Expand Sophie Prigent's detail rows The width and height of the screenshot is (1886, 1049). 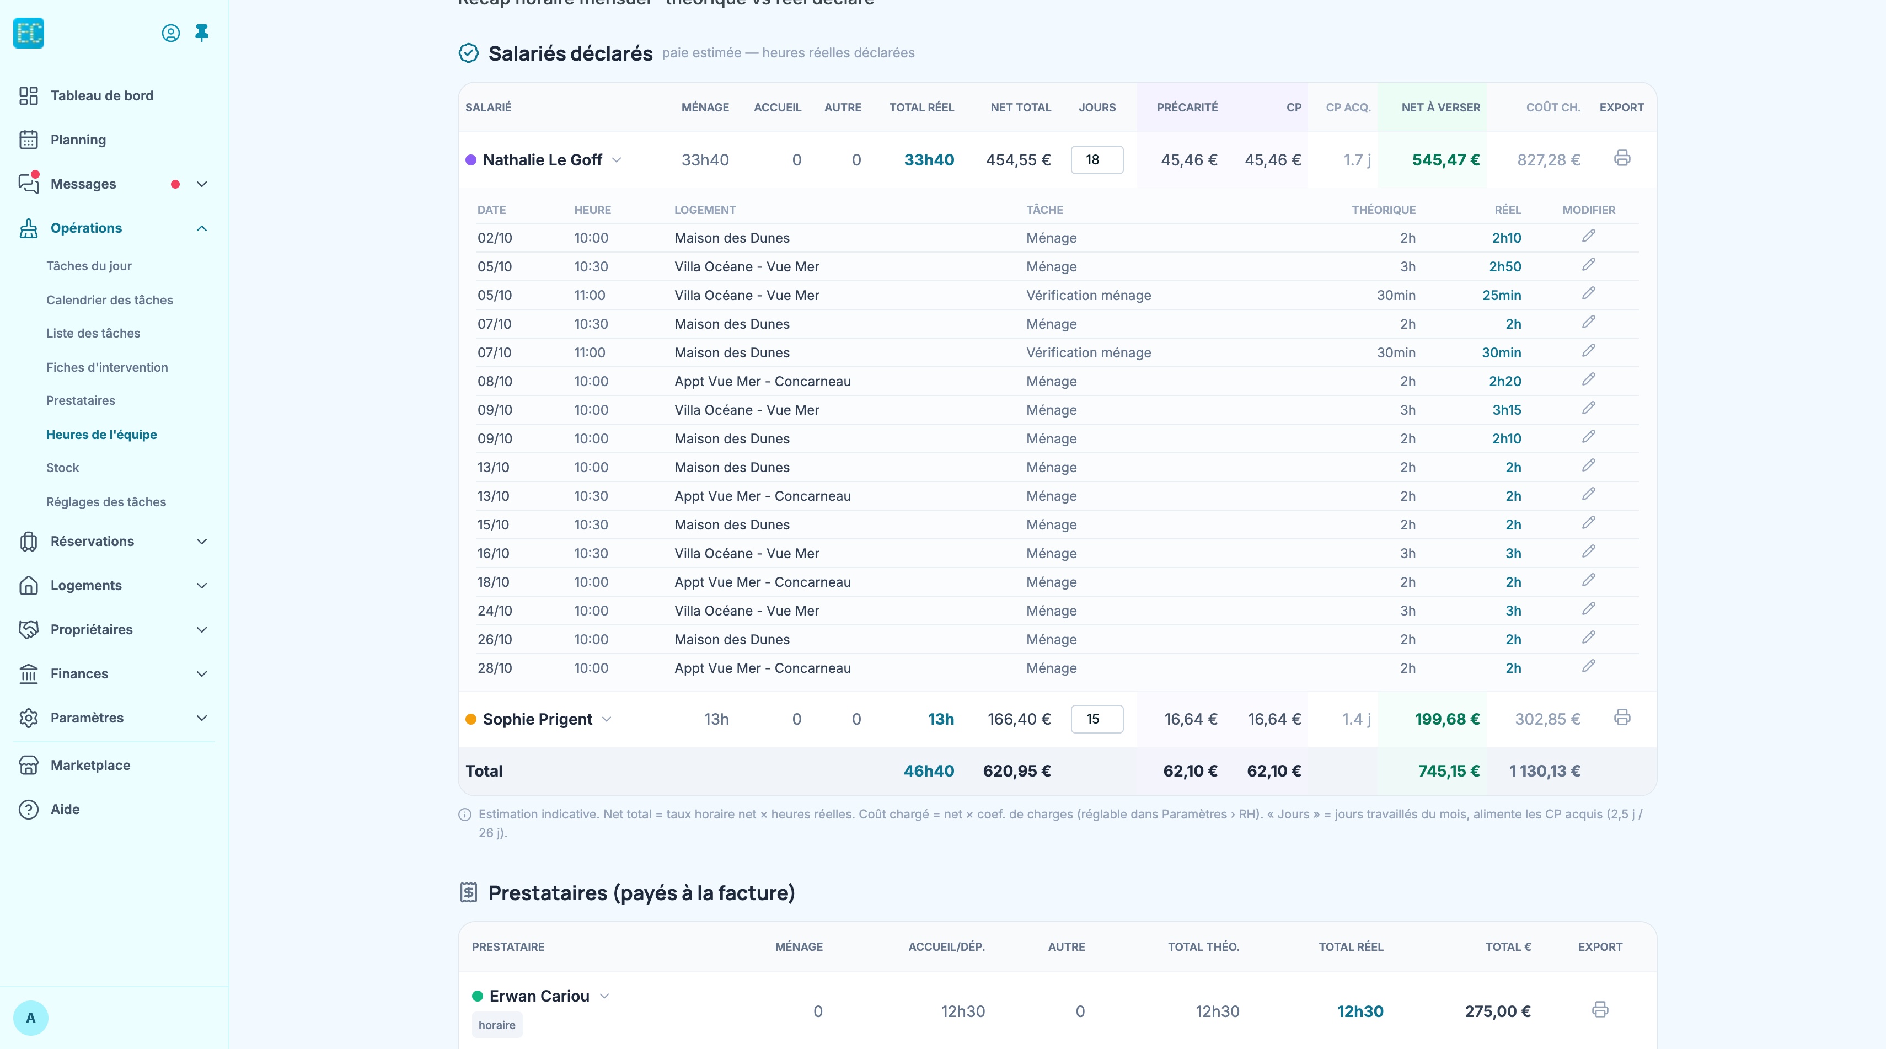[x=606, y=719]
